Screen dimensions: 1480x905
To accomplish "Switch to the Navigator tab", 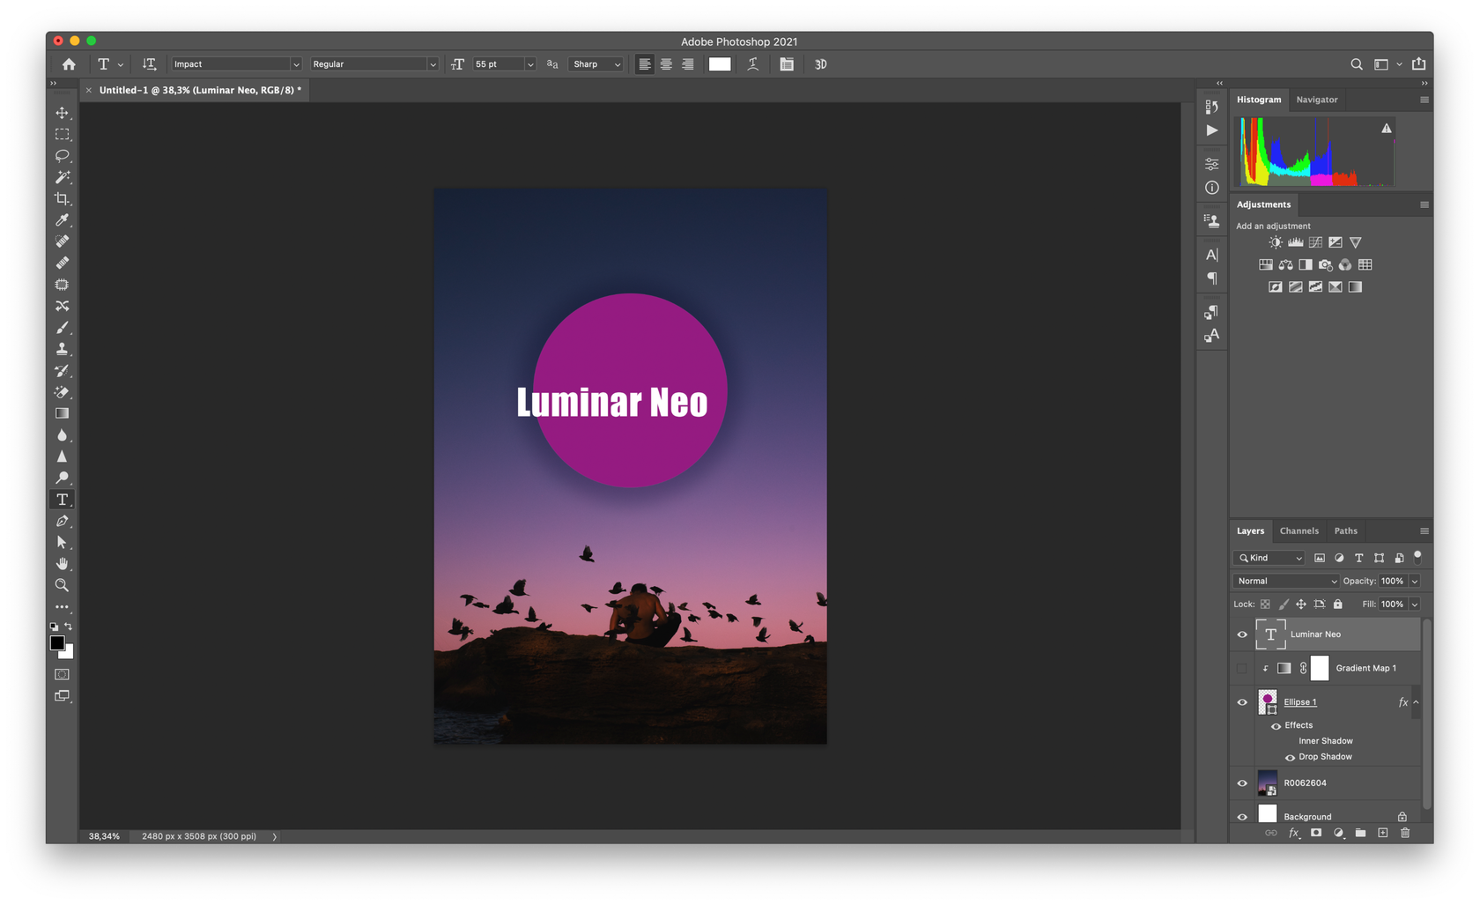I will point(1317,100).
